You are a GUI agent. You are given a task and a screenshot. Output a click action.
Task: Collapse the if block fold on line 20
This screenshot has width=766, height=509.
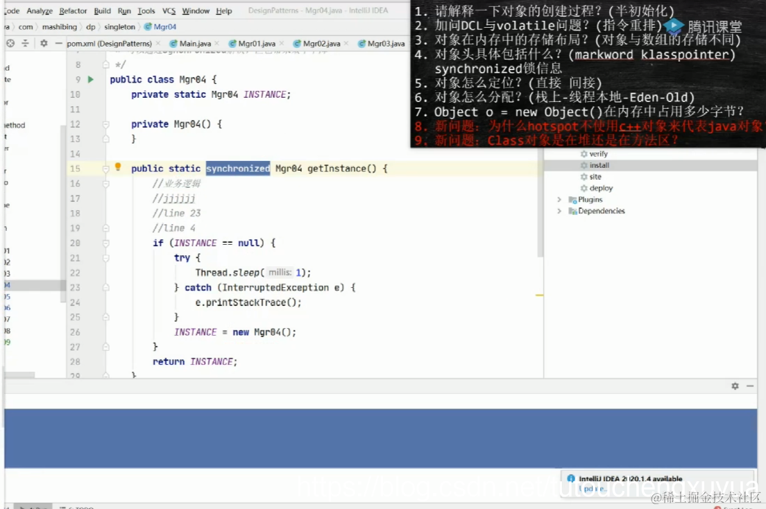pos(106,243)
